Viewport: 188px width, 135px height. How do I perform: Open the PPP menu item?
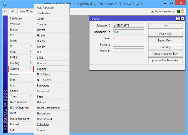pos(21,35)
